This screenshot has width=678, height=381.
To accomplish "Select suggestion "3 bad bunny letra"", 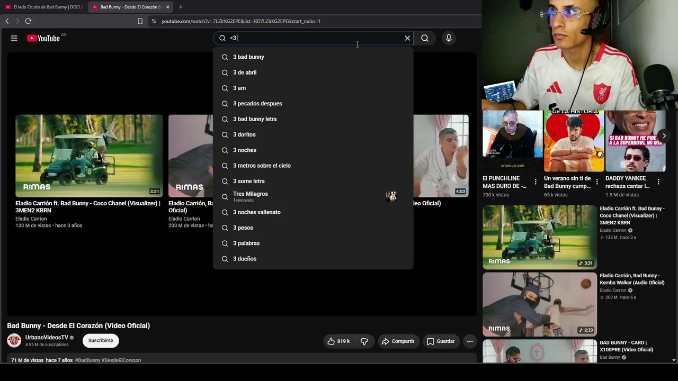I will coord(313,119).
